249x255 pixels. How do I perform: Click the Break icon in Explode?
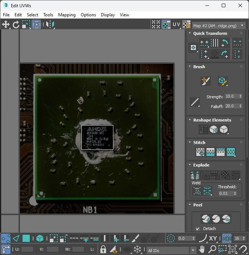click(195, 175)
